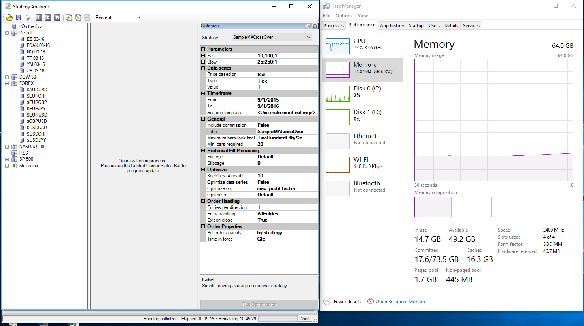Click the open folder icon in toolbar
Screen dimensions: 584x326
(x=9, y=17)
